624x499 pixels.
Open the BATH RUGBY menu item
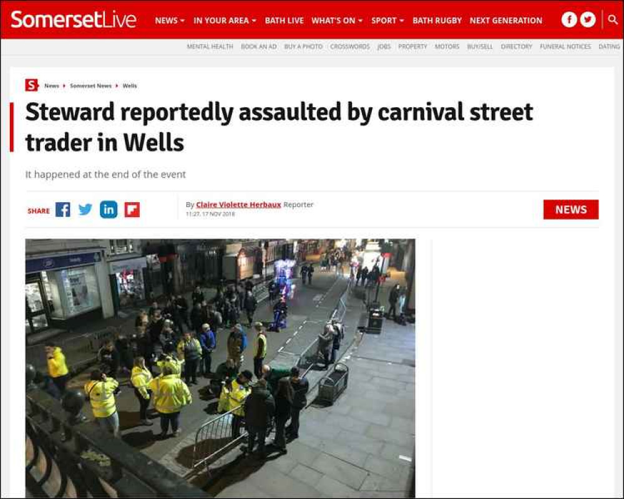(437, 21)
